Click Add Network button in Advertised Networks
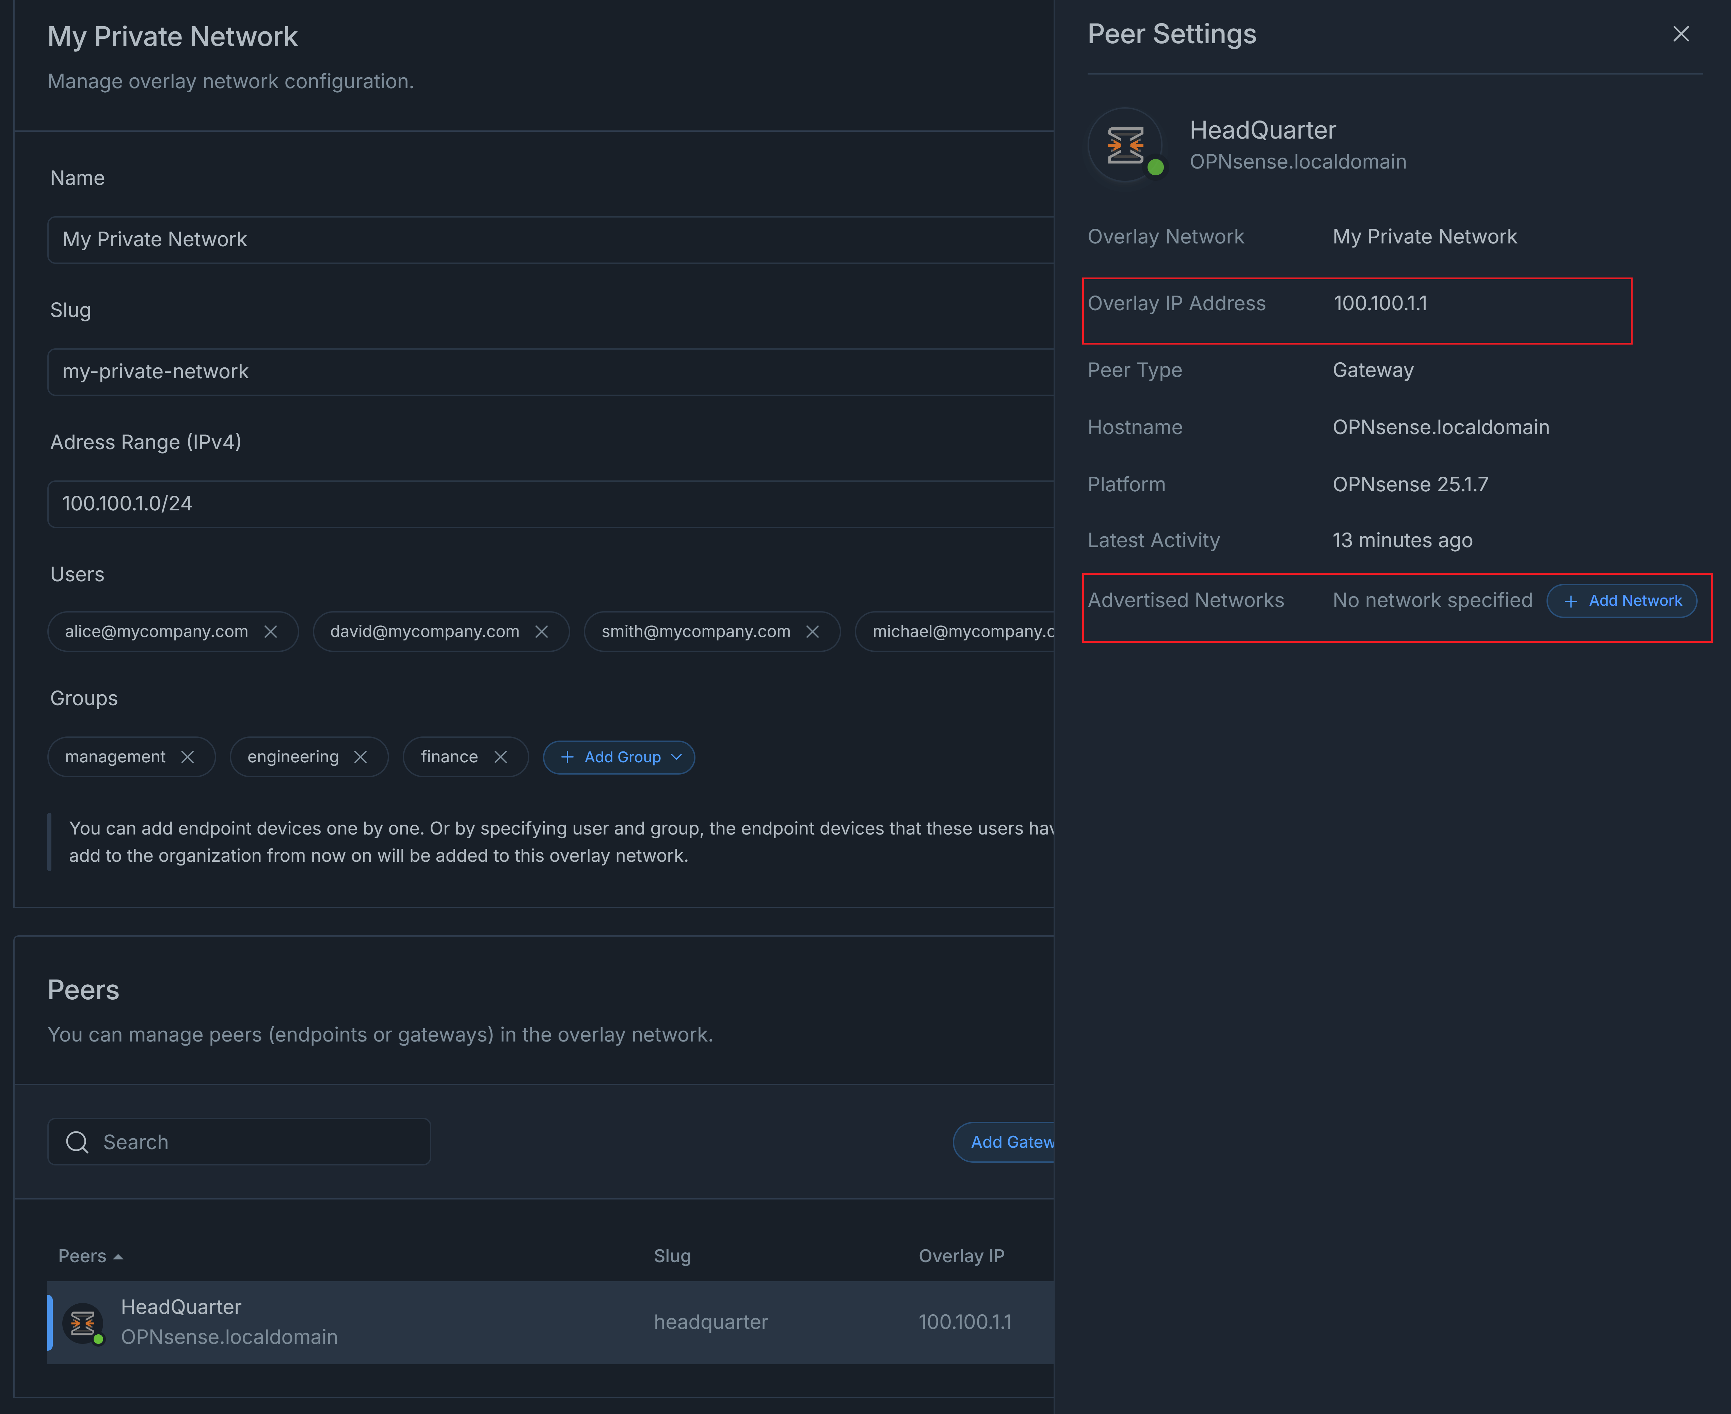Viewport: 1731px width, 1414px height. (1622, 601)
